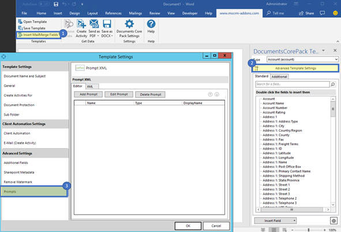Switch to the Developer ribbon tab

pyautogui.click(x=190, y=13)
